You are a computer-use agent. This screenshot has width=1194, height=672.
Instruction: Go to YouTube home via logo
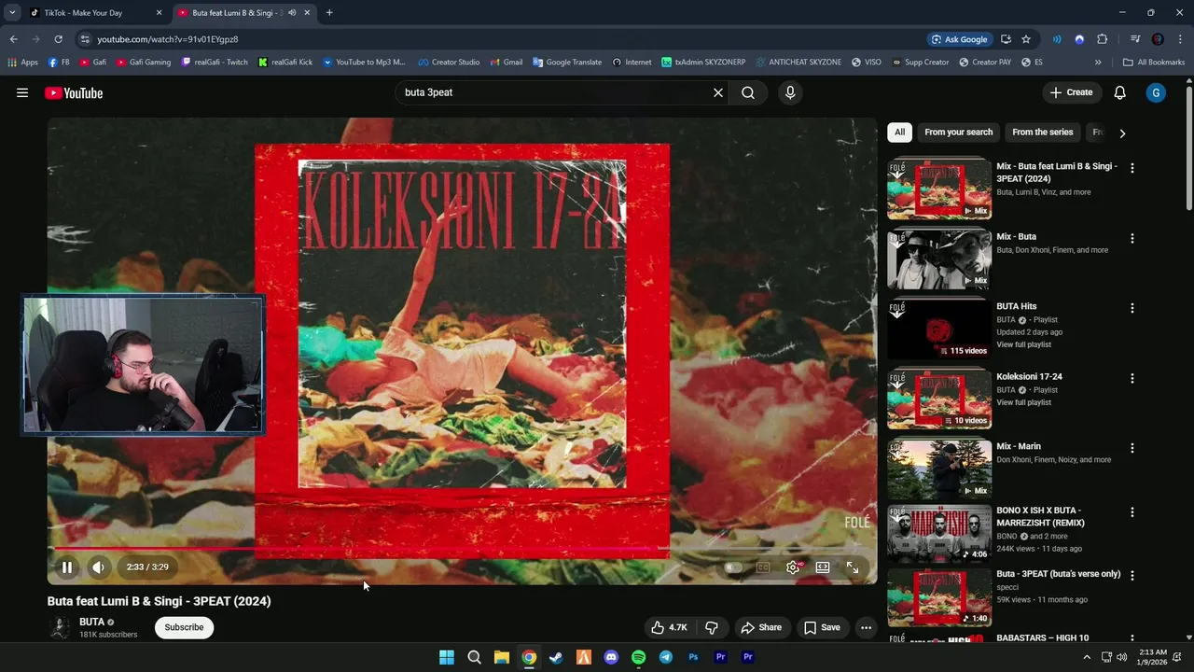pyautogui.click(x=74, y=92)
